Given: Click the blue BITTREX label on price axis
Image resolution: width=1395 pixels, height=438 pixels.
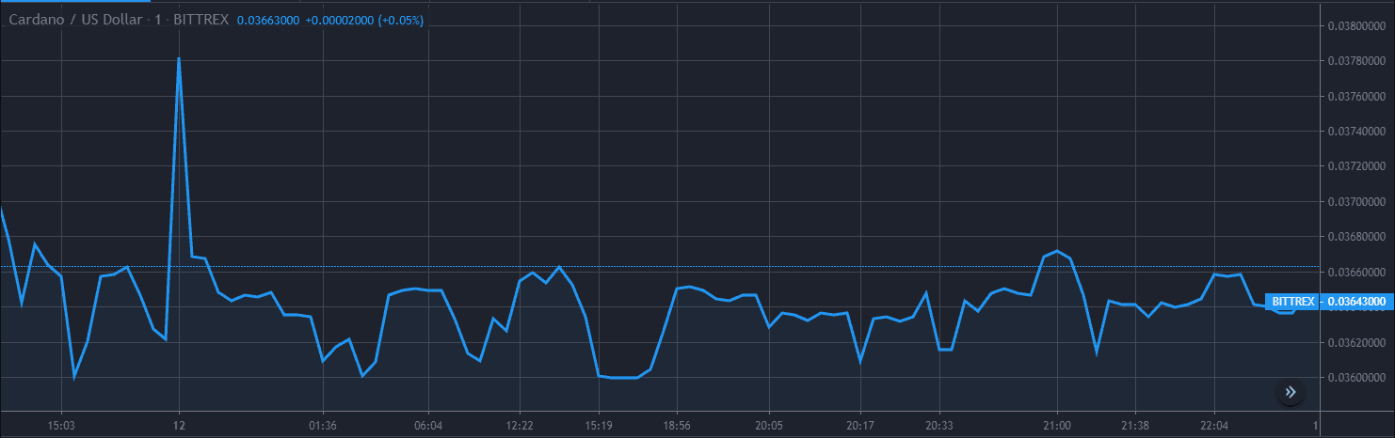Looking at the screenshot, I should click(1292, 302).
